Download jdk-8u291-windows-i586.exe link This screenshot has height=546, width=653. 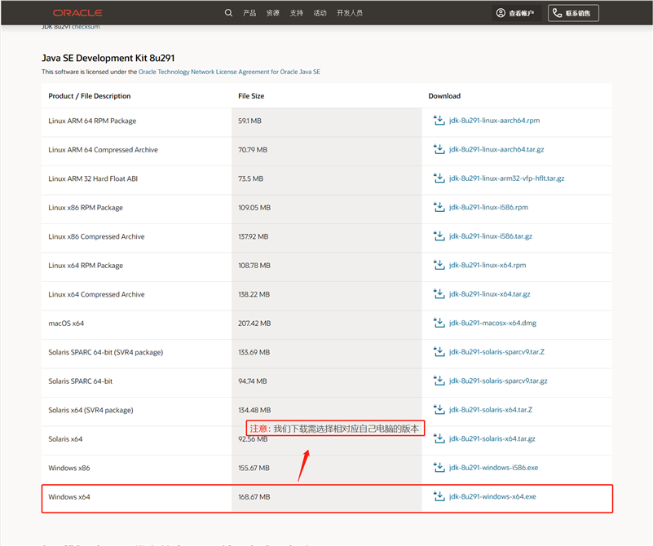pyautogui.click(x=493, y=467)
